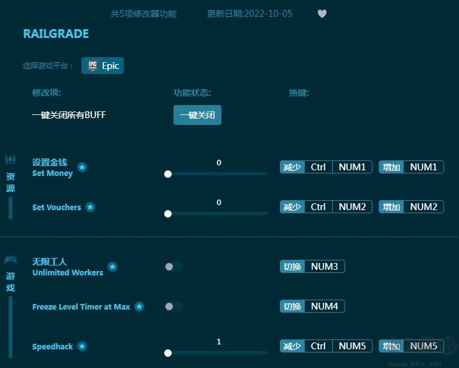Screen dimensions: 459x368
Task: Click the 减少 Ctrl NUM5 Speedhack hotkey
Action: [x=326, y=346]
